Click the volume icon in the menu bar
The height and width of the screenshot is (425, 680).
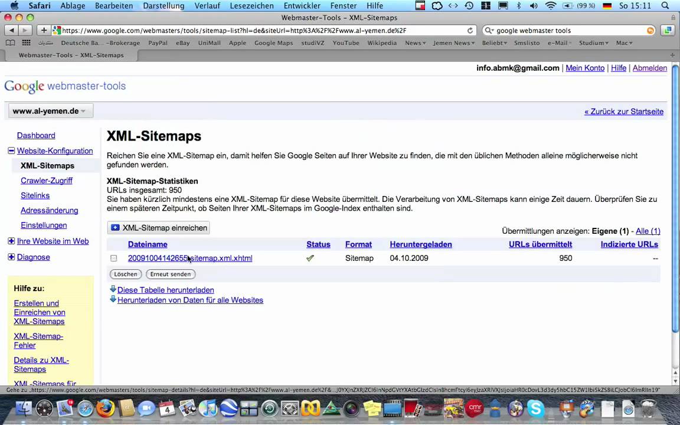coord(534,6)
